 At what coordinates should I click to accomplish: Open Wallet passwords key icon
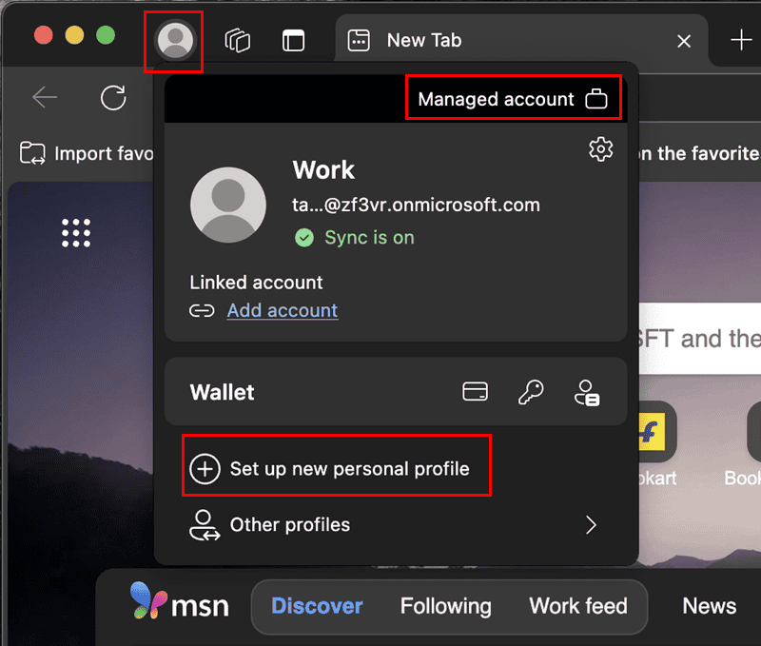(x=530, y=392)
